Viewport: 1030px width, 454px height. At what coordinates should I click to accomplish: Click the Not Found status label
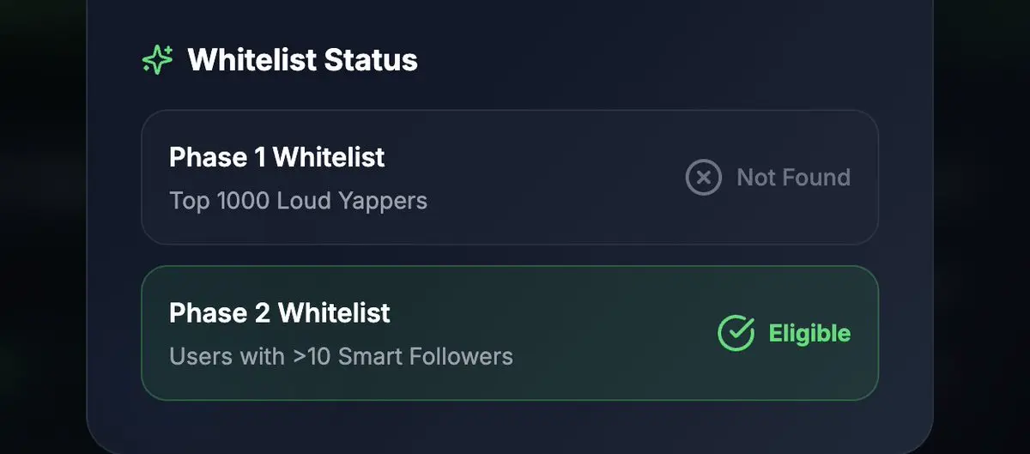click(793, 178)
